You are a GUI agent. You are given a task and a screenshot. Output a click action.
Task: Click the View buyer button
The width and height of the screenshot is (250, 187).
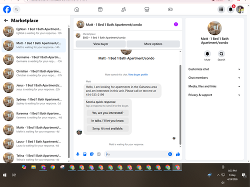(100, 44)
